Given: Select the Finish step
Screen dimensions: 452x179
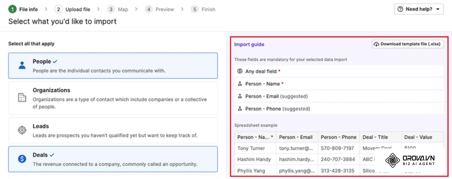Looking at the screenshot, I should coord(203,9).
